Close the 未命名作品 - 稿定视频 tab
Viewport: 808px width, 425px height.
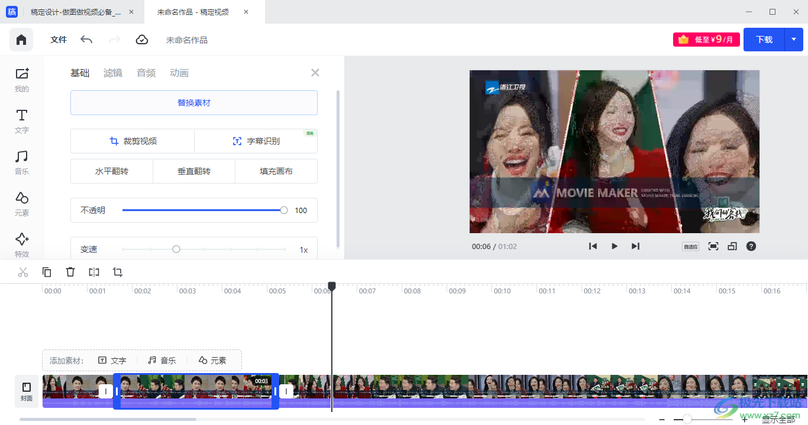[246, 12]
